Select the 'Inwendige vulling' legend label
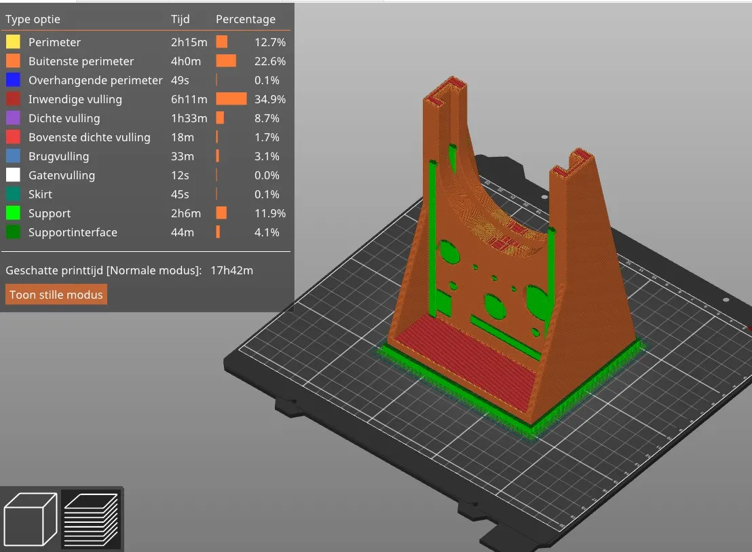Viewport: 752px width, 552px height. click(x=75, y=99)
